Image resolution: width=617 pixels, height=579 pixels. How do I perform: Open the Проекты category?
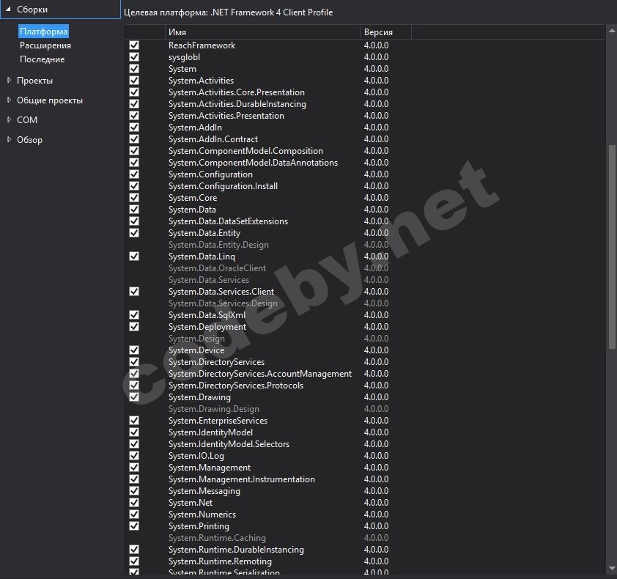pyautogui.click(x=34, y=81)
